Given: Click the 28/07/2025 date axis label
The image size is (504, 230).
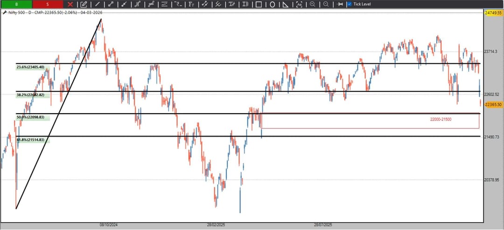Looking at the screenshot, I should (323, 225).
